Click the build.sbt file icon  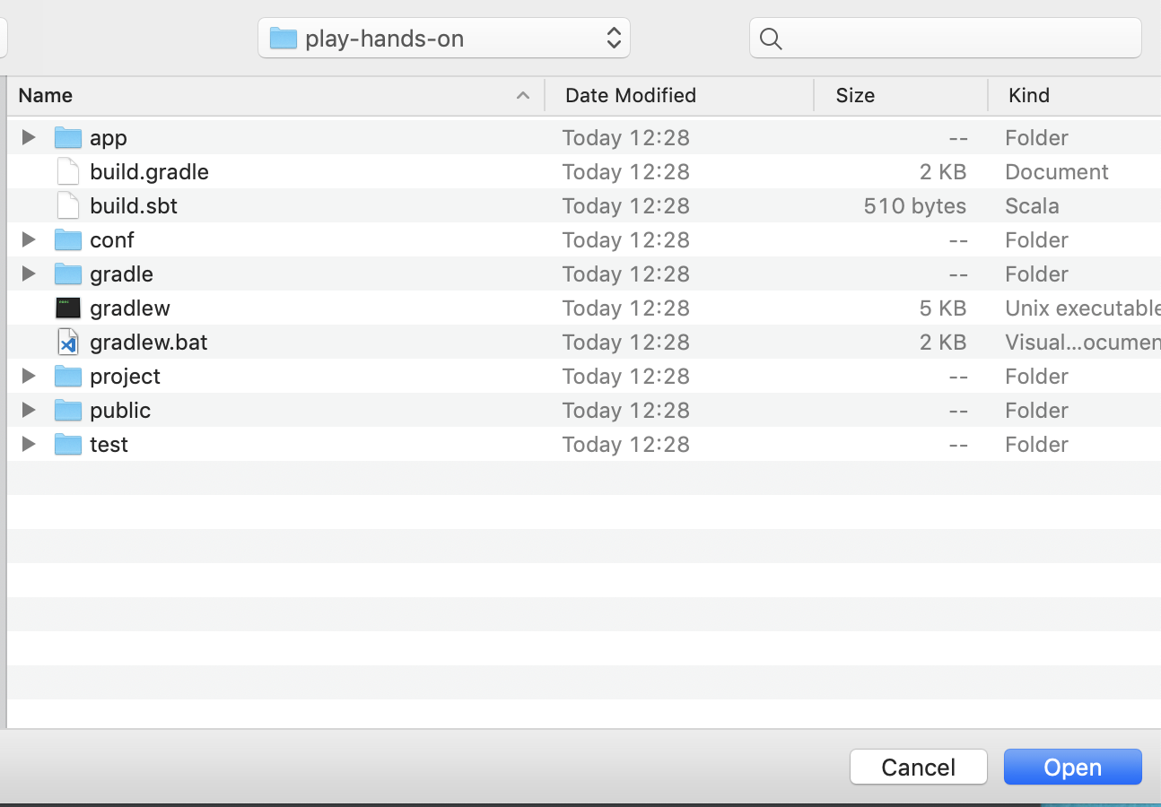pyautogui.click(x=68, y=206)
